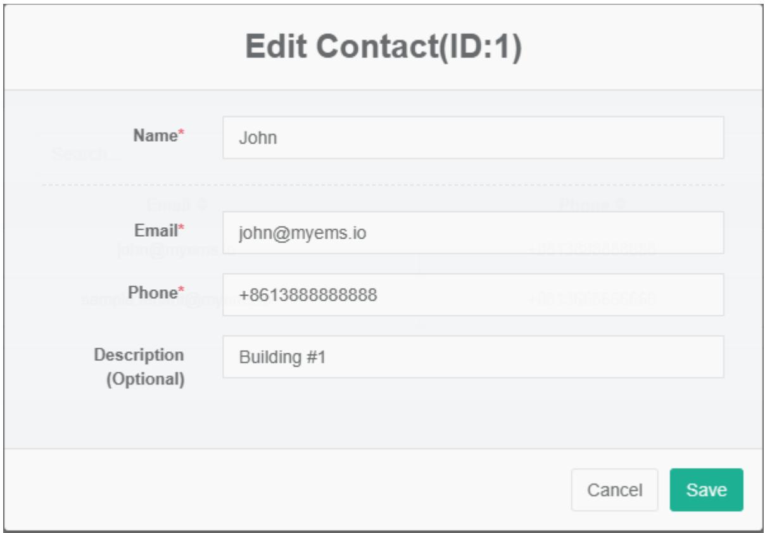Screen dimensions: 765x533
Task: Select the Description field showing Building #1
Action: pyautogui.click(x=472, y=357)
